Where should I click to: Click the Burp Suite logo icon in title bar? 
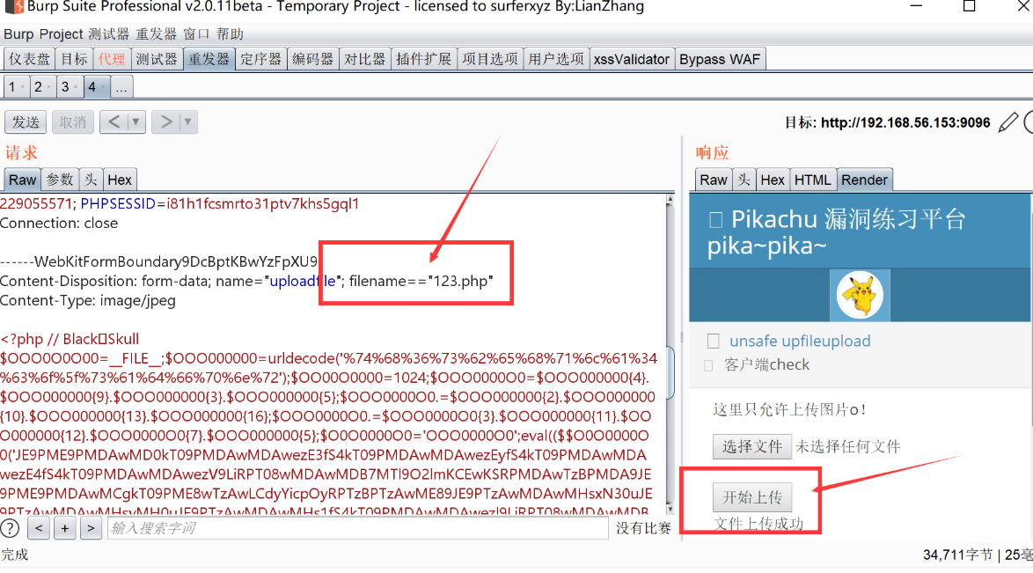[x=14, y=7]
